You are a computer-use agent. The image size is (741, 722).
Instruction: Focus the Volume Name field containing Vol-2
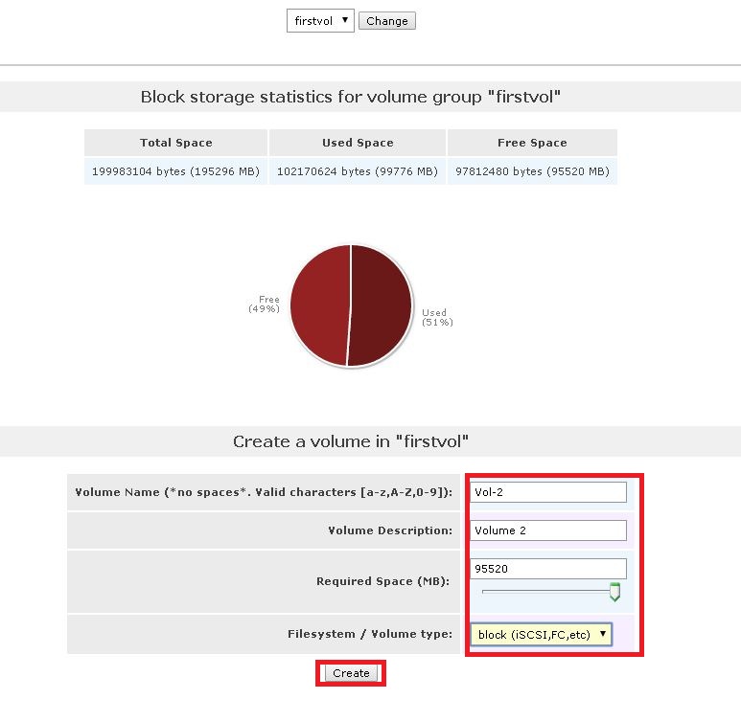[548, 492]
